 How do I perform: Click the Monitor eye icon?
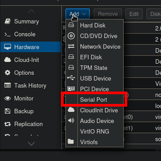pos(8,98)
